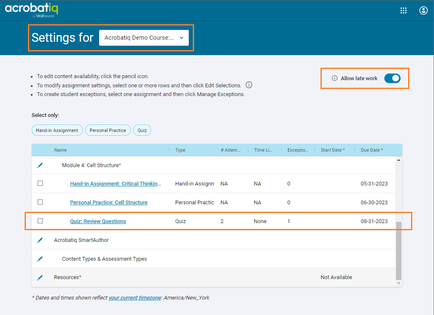This screenshot has width=434, height=315.
Task: Open the Quiz: Review Questions link
Action: click(98, 221)
